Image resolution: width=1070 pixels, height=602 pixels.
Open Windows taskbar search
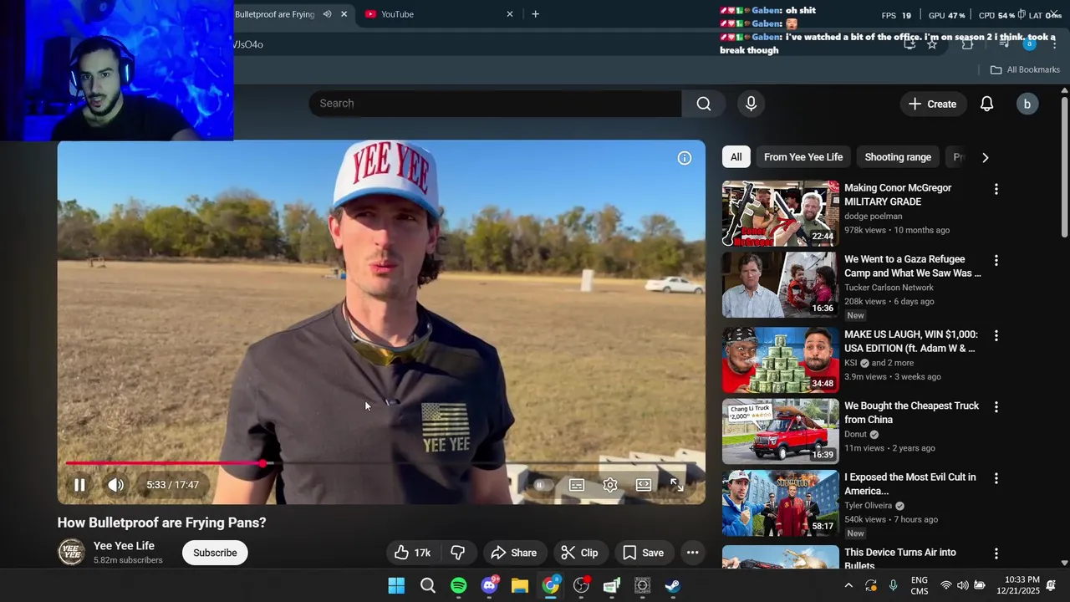coord(427,585)
